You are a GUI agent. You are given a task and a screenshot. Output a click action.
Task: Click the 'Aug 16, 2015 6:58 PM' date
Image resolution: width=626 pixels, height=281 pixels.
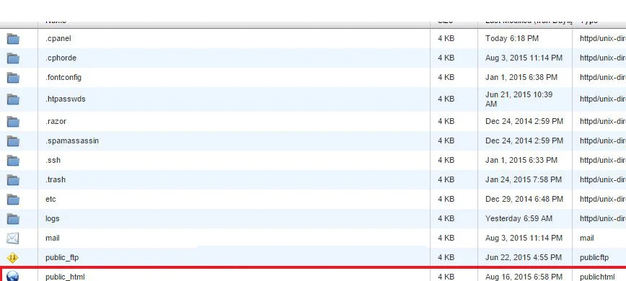[x=524, y=277]
